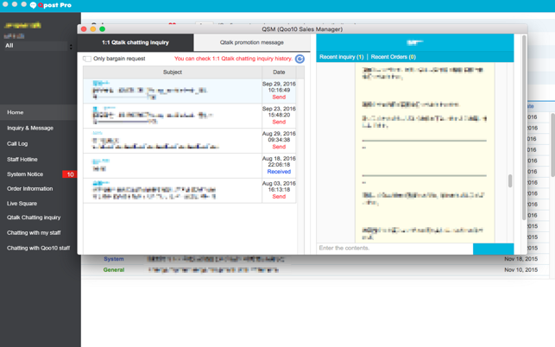Click the Qpost Pro logo icon
The image size is (555, 347).
(33, 5)
